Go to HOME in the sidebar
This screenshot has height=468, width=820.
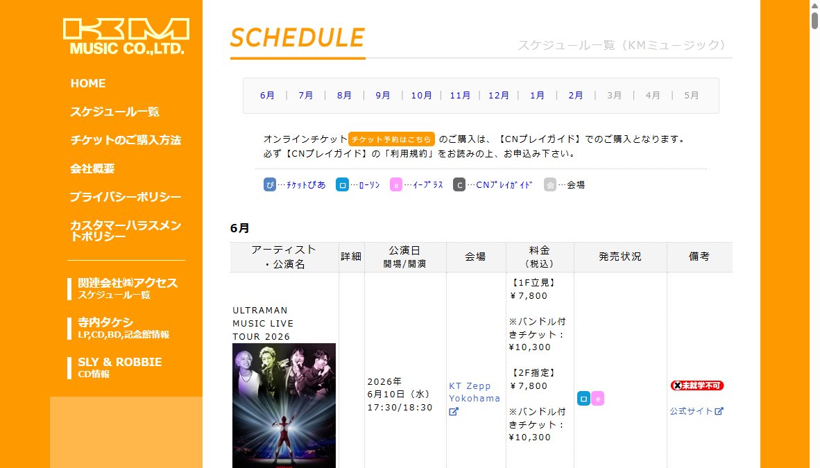click(88, 83)
